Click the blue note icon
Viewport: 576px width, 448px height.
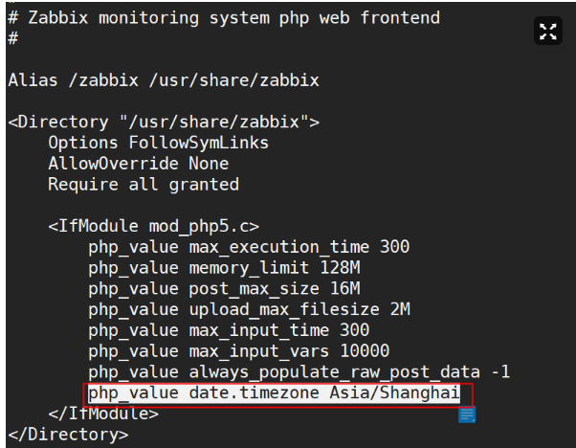(x=467, y=414)
